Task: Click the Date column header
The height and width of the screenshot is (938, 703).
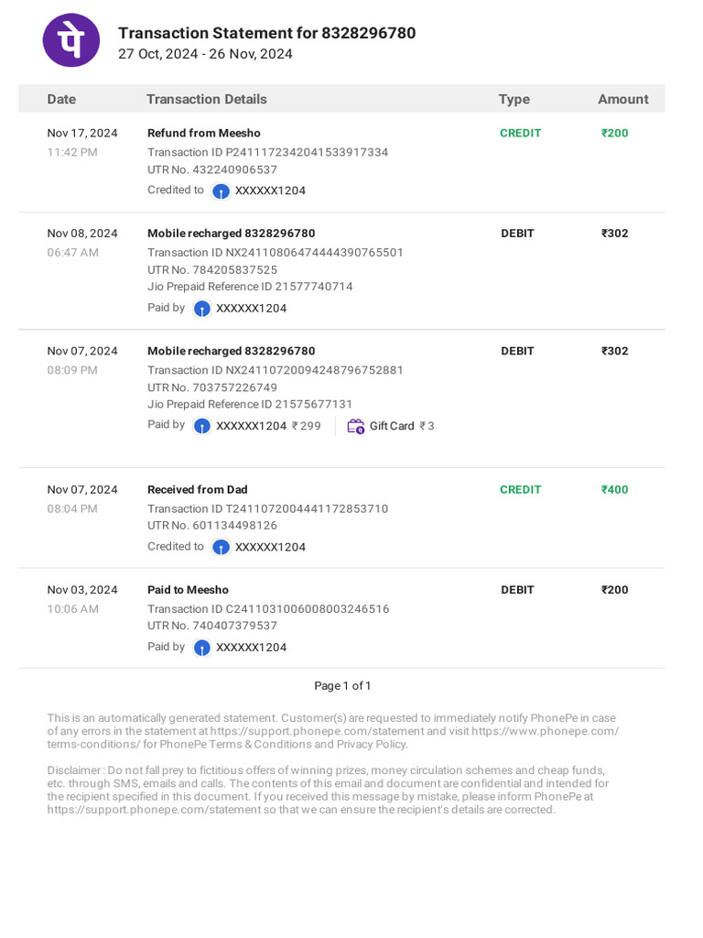Action: [61, 99]
